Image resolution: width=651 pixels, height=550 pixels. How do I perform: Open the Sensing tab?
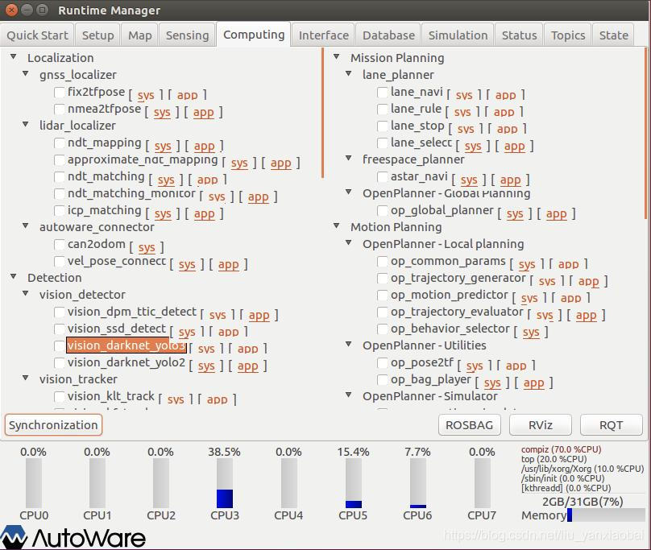(x=187, y=35)
